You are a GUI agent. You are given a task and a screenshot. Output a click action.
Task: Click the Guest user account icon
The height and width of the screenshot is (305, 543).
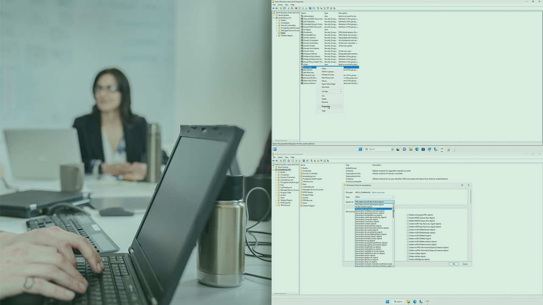(302, 64)
